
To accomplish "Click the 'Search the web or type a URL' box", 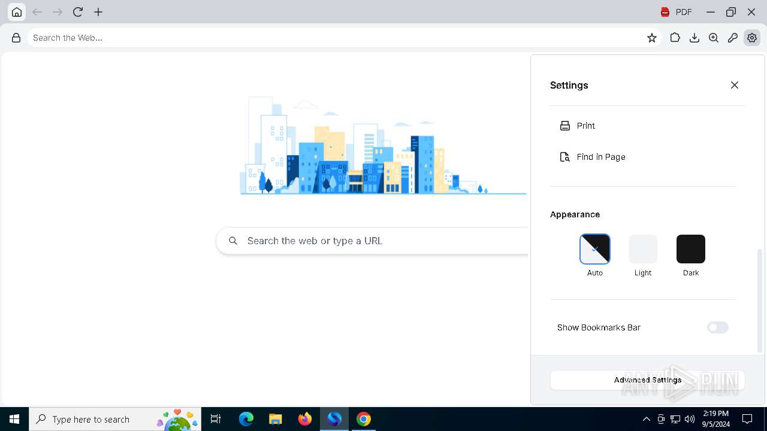I will (372, 241).
